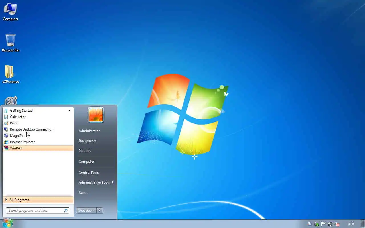This screenshot has height=228, width=365.
Task: Open Computer from Start menu right pane
Action: [x=86, y=162]
